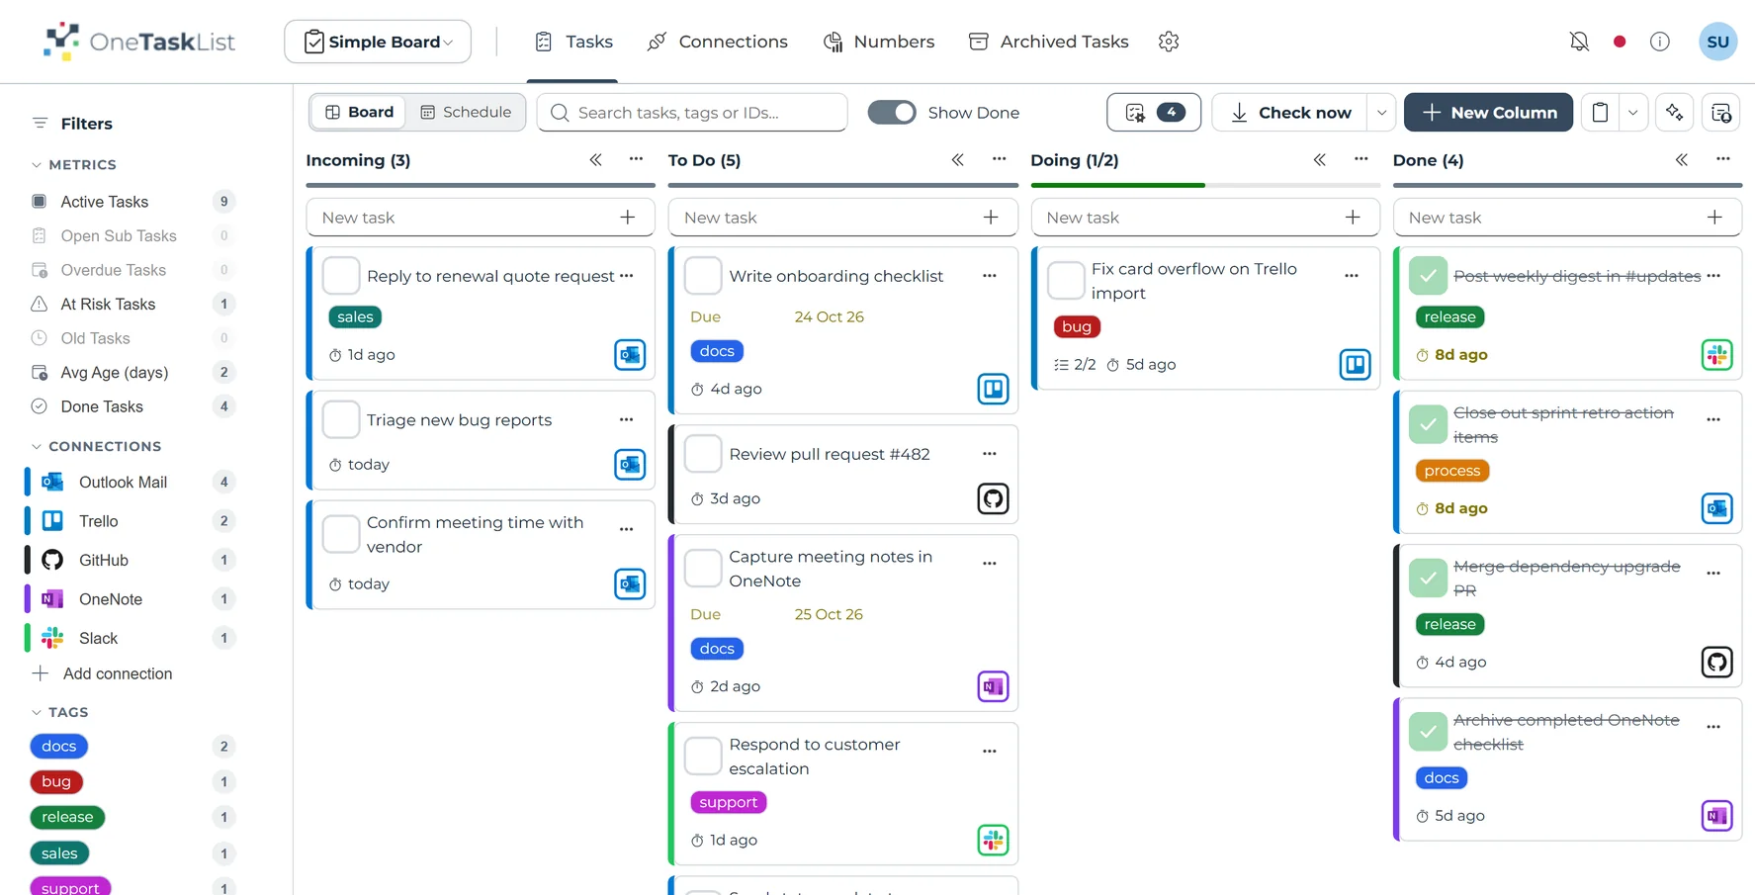
Task: Click Add connection in sidebar
Action: tap(102, 673)
